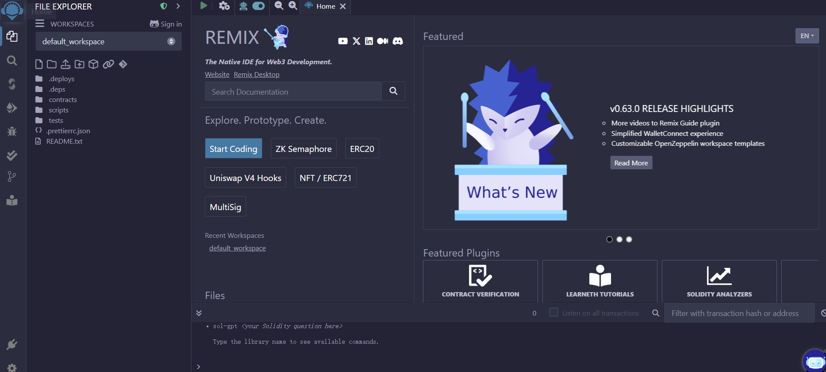This screenshot has height=372, width=826.
Task: Collapse File Explorer panel with chevron
Action: (x=178, y=6)
